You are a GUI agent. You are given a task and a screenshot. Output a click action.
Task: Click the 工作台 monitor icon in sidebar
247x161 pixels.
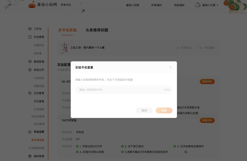(30, 29)
